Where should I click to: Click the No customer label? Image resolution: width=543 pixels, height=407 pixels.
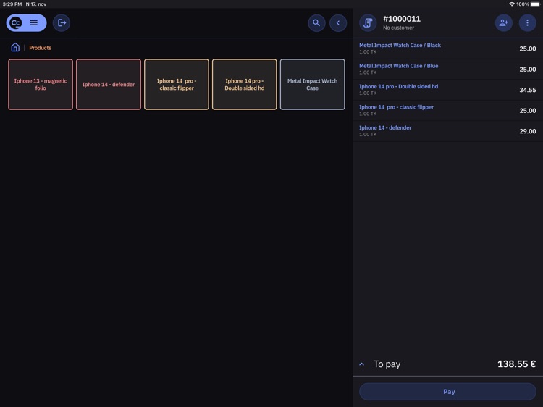point(398,28)
